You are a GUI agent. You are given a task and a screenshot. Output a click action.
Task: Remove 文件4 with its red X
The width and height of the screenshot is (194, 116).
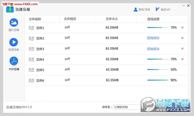182,59
